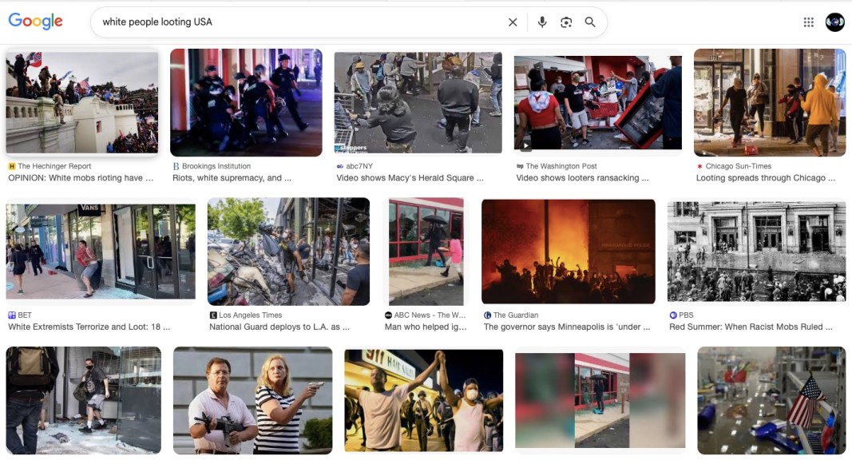
Task: Click the PBS source favicon
Action: point(673,315)
